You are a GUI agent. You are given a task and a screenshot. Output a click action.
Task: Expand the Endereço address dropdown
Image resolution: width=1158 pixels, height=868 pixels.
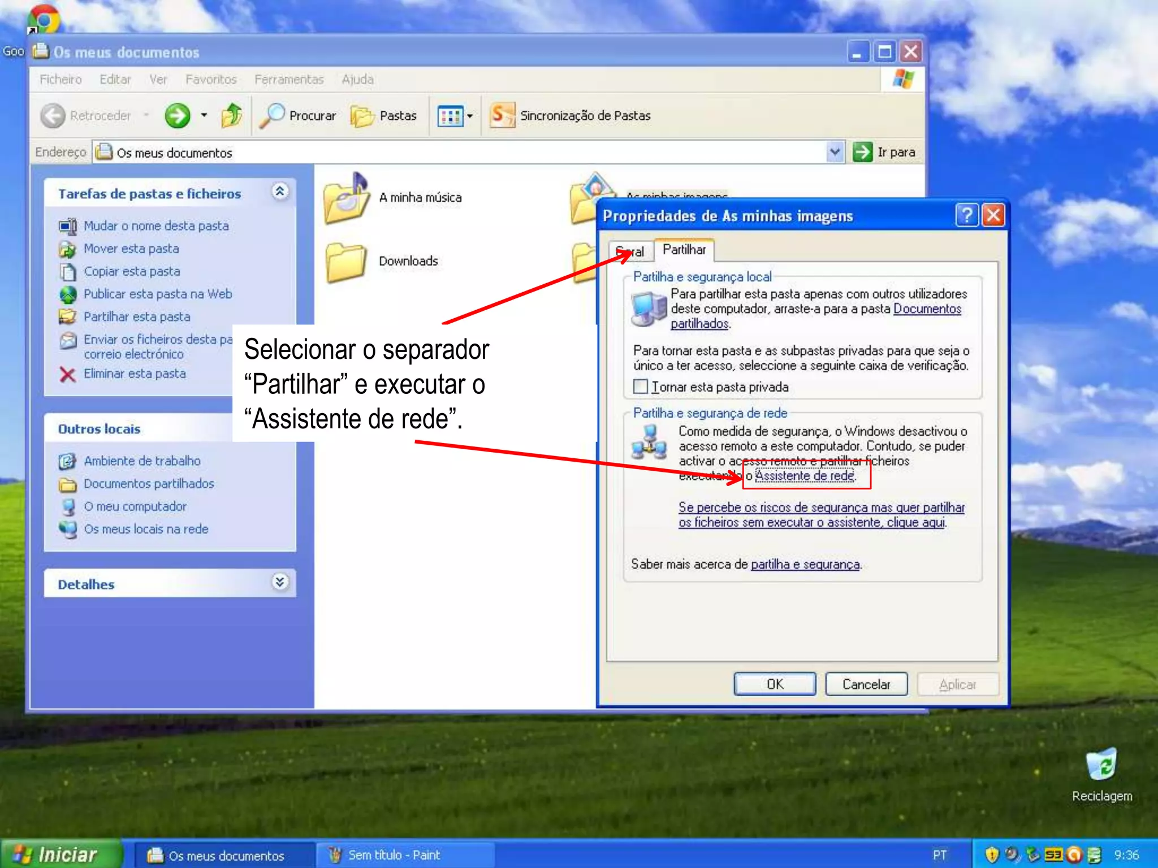pos(835,152)
